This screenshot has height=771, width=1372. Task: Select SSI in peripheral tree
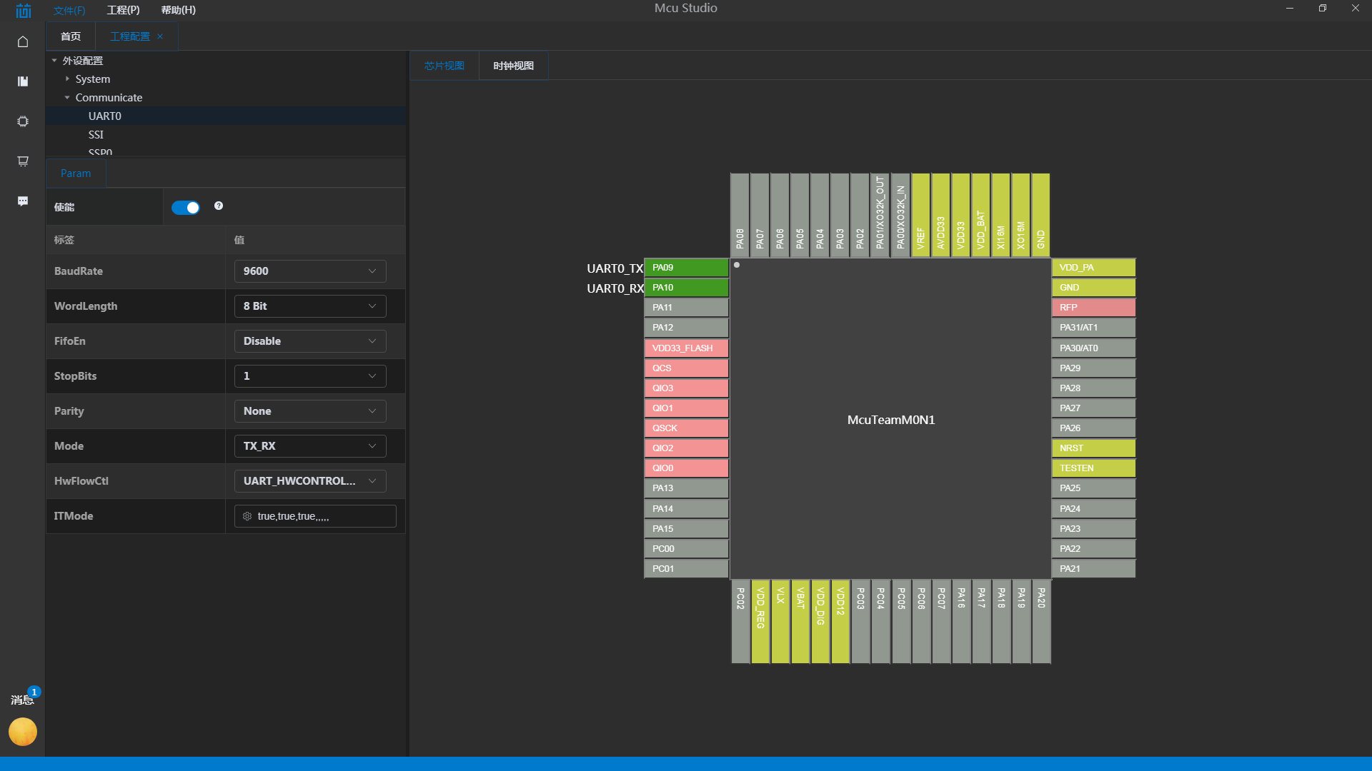click(x=96, y=134)
